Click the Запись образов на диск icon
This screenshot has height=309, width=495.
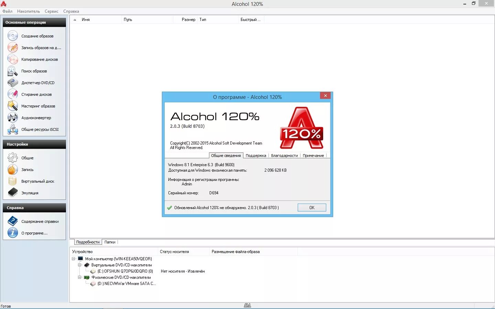coord(13,47)
